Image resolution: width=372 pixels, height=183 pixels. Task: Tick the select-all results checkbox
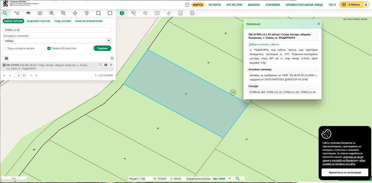tap(3, 58)
